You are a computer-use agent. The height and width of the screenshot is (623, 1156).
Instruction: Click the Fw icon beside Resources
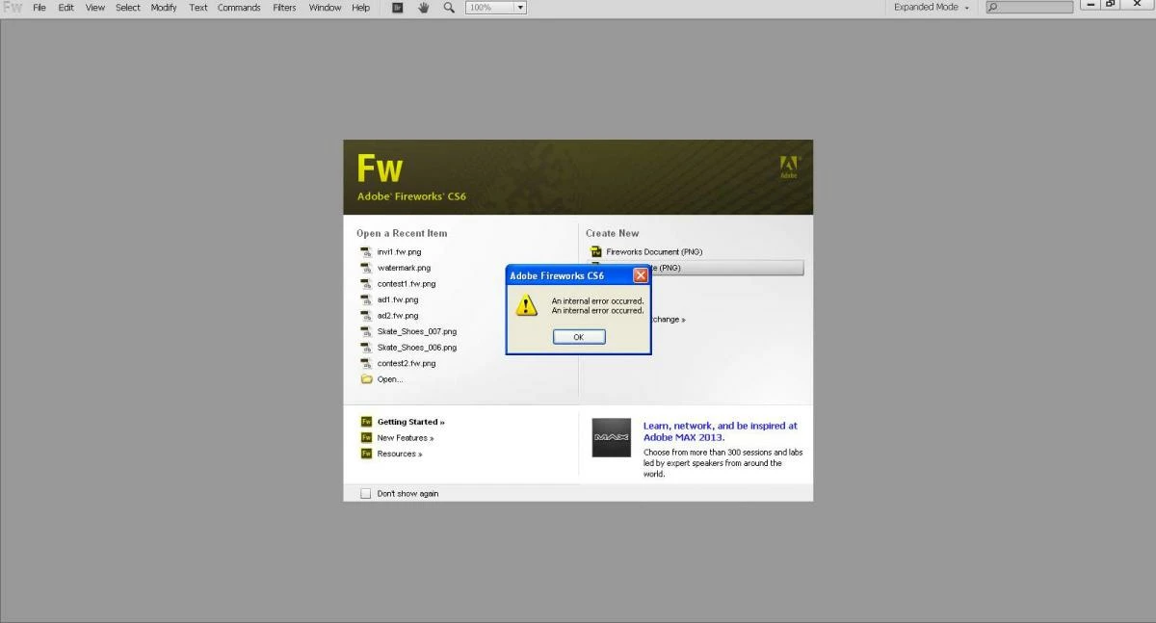pyautogui.click(x=366, y=454)
